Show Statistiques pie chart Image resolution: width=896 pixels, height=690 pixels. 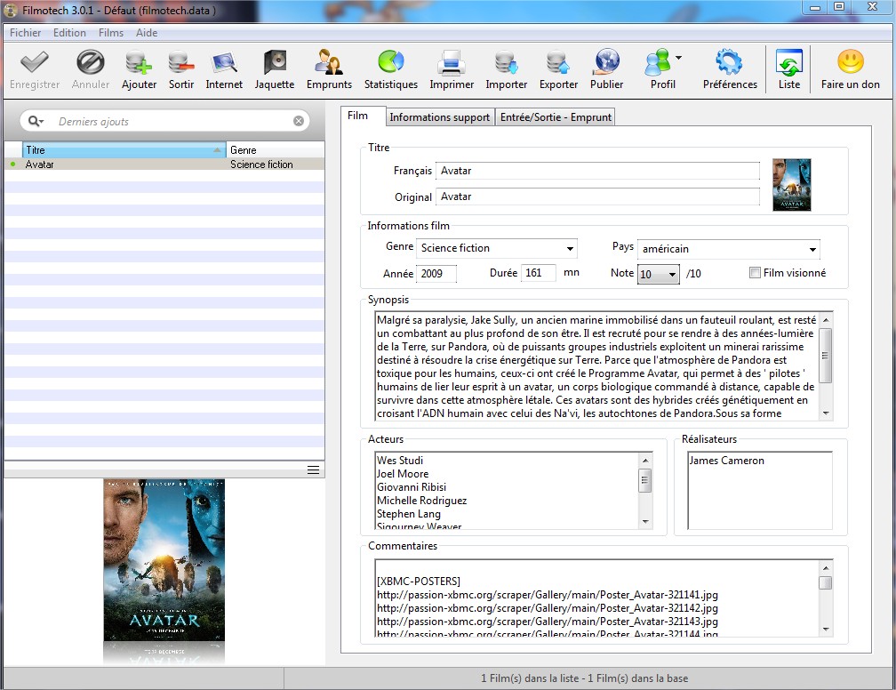[391, 61]
